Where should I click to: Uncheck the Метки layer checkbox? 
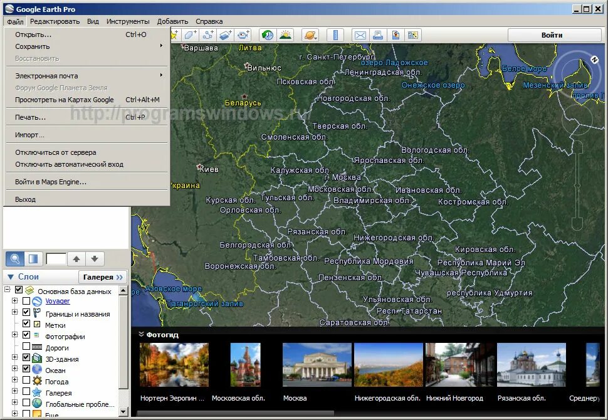click(x=26, y=323)
